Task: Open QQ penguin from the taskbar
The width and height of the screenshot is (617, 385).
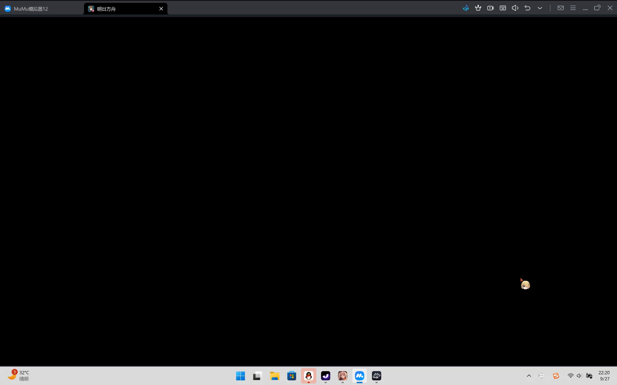Action: (x=308, y=376)
